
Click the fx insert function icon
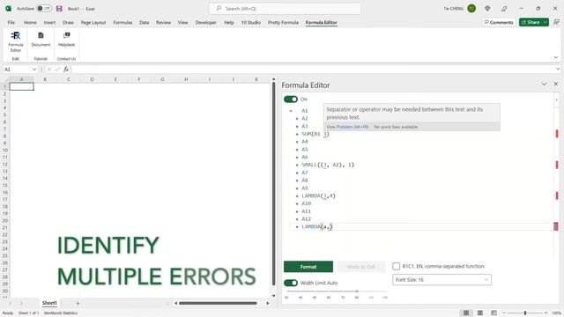66,70
